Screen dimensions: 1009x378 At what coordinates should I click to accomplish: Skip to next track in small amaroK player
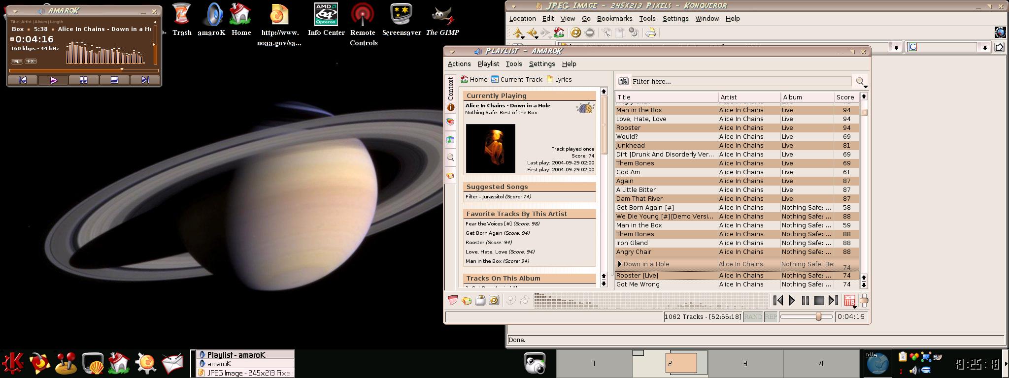(145, 80)
